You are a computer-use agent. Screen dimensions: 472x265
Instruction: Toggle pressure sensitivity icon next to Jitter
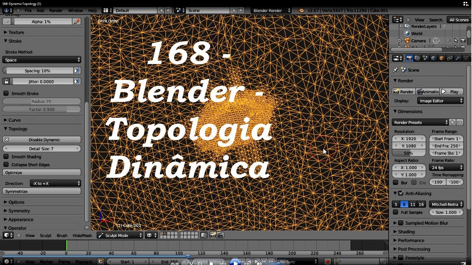click(x=77, y=81)
